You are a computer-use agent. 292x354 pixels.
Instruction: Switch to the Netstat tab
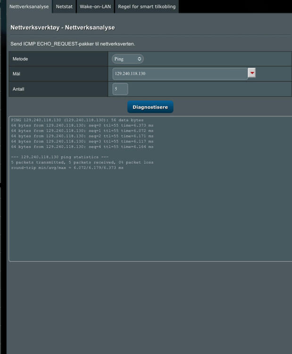(64, 7)
